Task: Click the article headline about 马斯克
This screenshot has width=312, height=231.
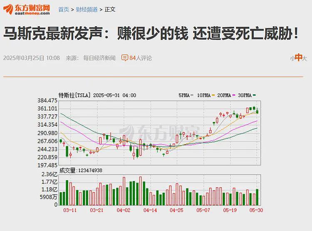Action: [151, 33]
